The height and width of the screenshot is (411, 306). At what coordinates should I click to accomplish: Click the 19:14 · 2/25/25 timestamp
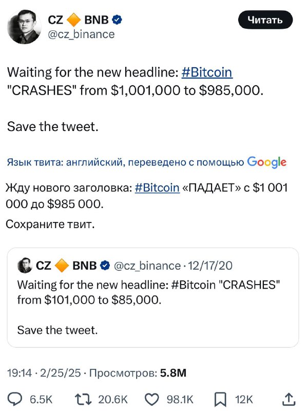point(44,373)
